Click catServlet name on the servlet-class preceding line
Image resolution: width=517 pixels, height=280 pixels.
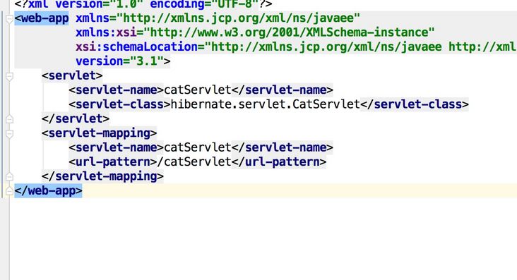point(198,90)
